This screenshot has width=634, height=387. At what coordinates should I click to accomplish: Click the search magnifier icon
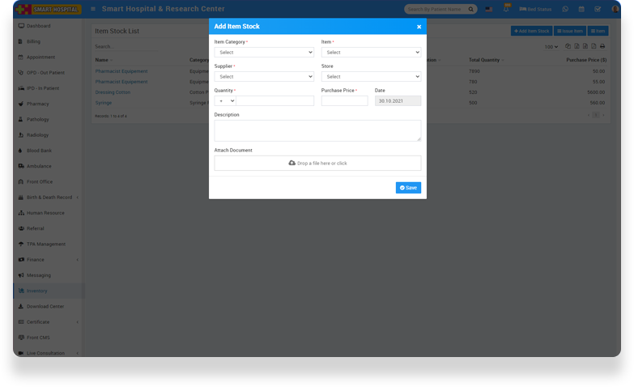pyautogui.click(x=471, y=10)
